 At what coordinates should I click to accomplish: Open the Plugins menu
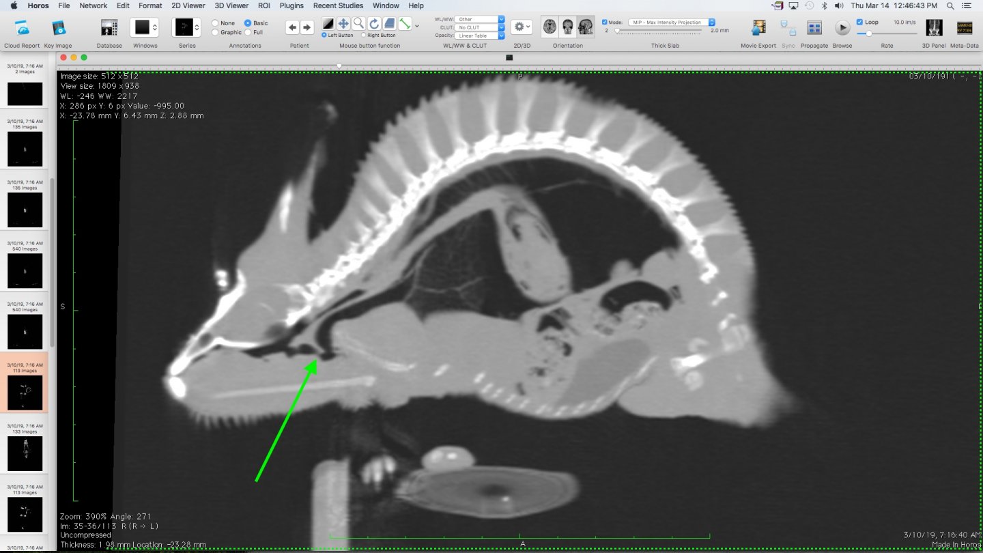(291, 5)
